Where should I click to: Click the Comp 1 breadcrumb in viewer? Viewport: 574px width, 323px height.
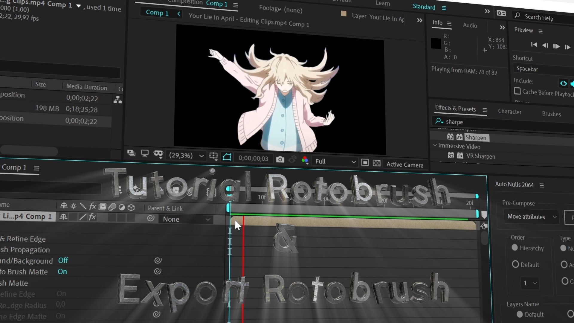pyautogui.click(x=157, y=13)
